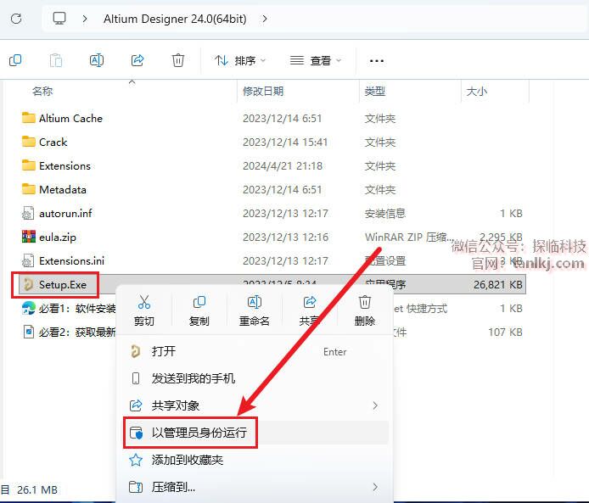Select the Extensions folder
Image resolution: width=589 pixels, height=503 pixels.
65,166
